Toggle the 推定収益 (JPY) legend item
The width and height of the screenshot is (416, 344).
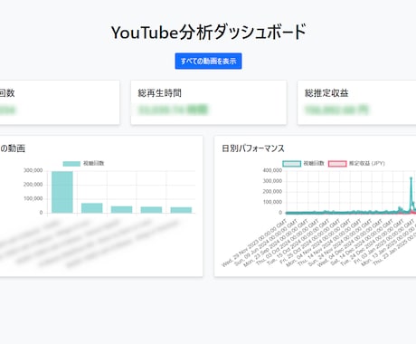click(x=356, y=164)
